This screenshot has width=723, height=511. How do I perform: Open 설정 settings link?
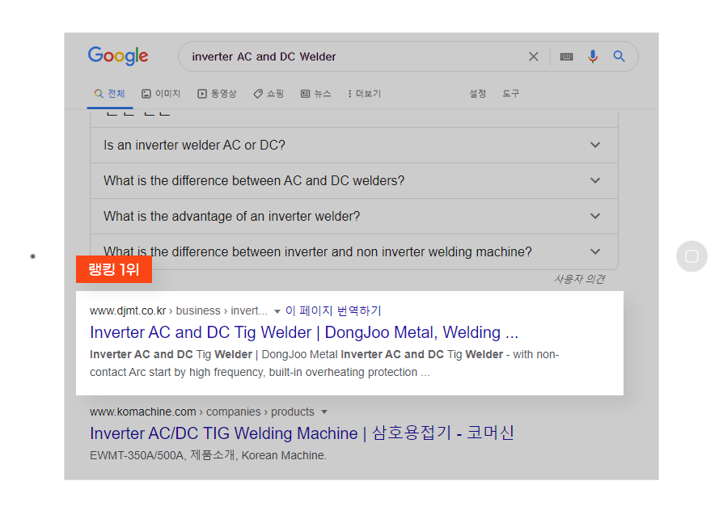(478, 94)
